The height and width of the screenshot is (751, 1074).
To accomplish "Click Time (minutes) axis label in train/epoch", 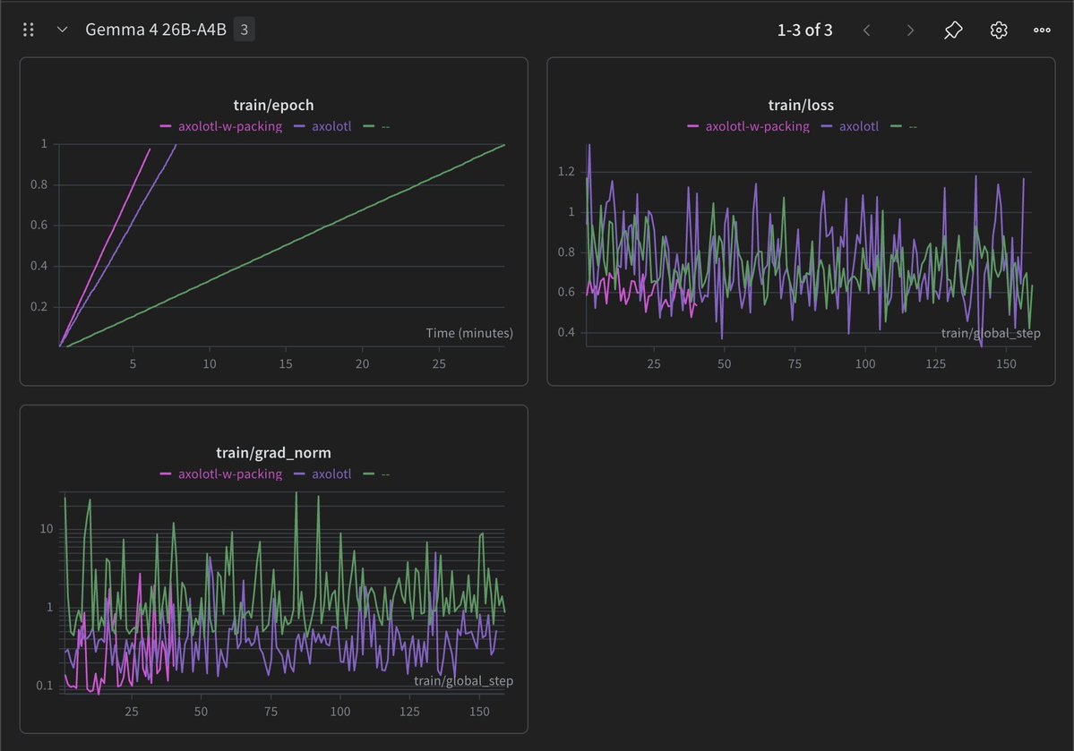I will coord(468,333).
